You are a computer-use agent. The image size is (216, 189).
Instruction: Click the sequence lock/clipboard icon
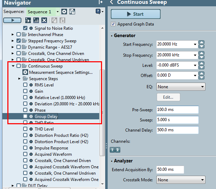[72, 12]
